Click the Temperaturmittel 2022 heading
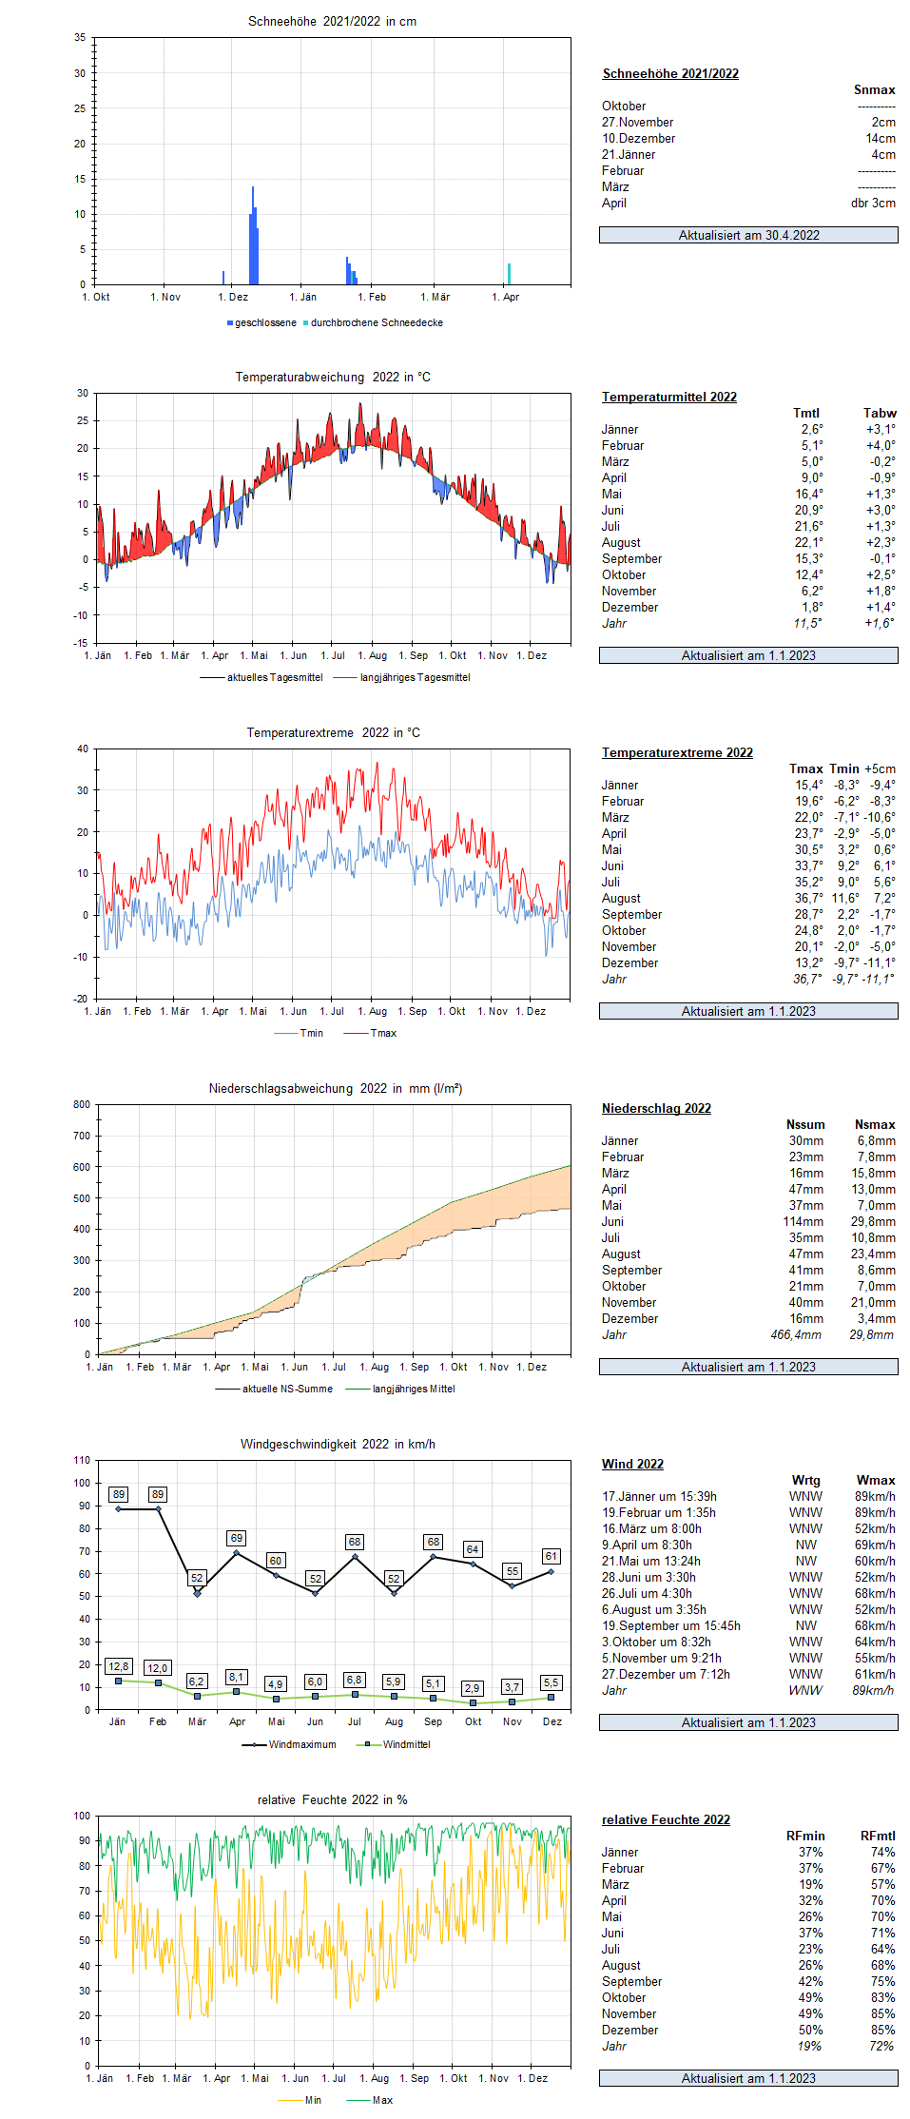This screenshot has height=2119, width=910. click(669, 397)
